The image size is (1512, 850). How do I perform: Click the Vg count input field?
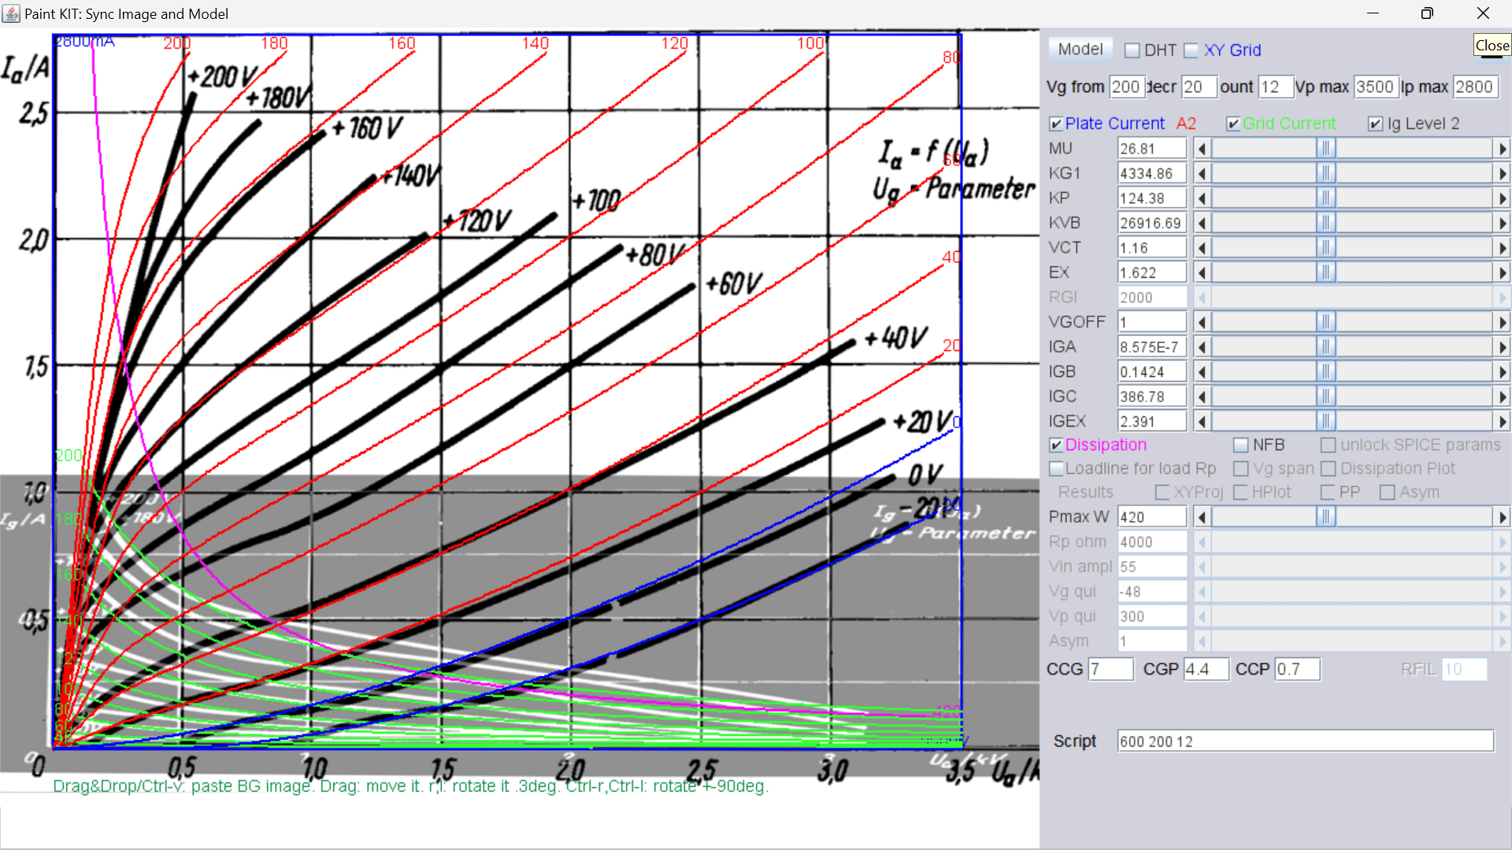click(1276, 87)
